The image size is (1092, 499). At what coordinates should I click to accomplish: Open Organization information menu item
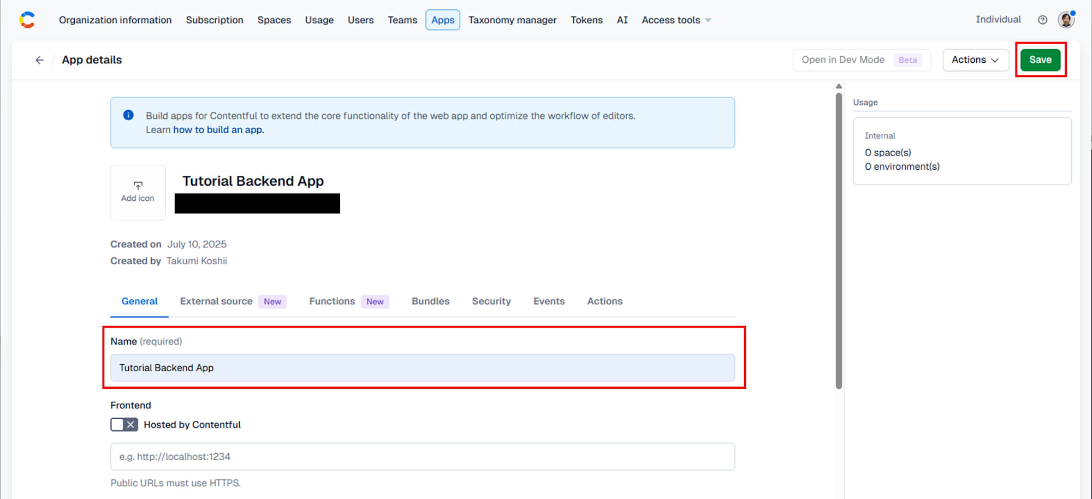(115, 20)
